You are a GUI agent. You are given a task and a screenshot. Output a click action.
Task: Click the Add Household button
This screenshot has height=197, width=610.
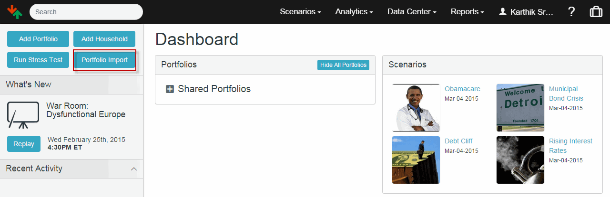[104, 39]
